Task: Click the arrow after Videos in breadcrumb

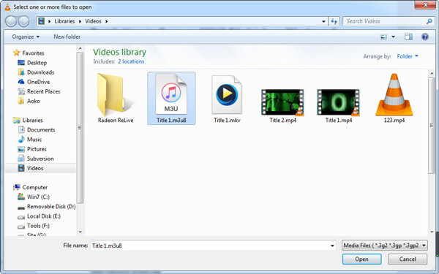Action: 107,21
